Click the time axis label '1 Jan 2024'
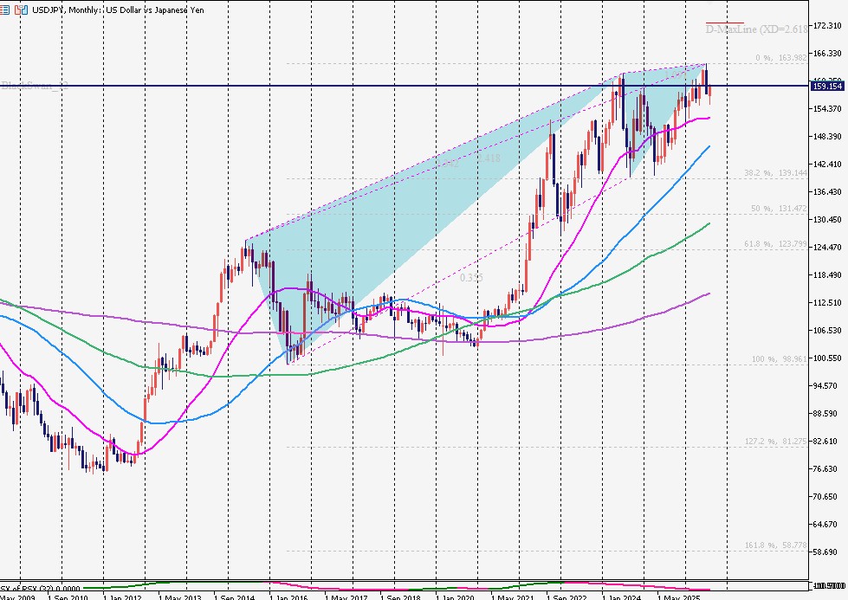848x600 pixels. coord(621,597)
